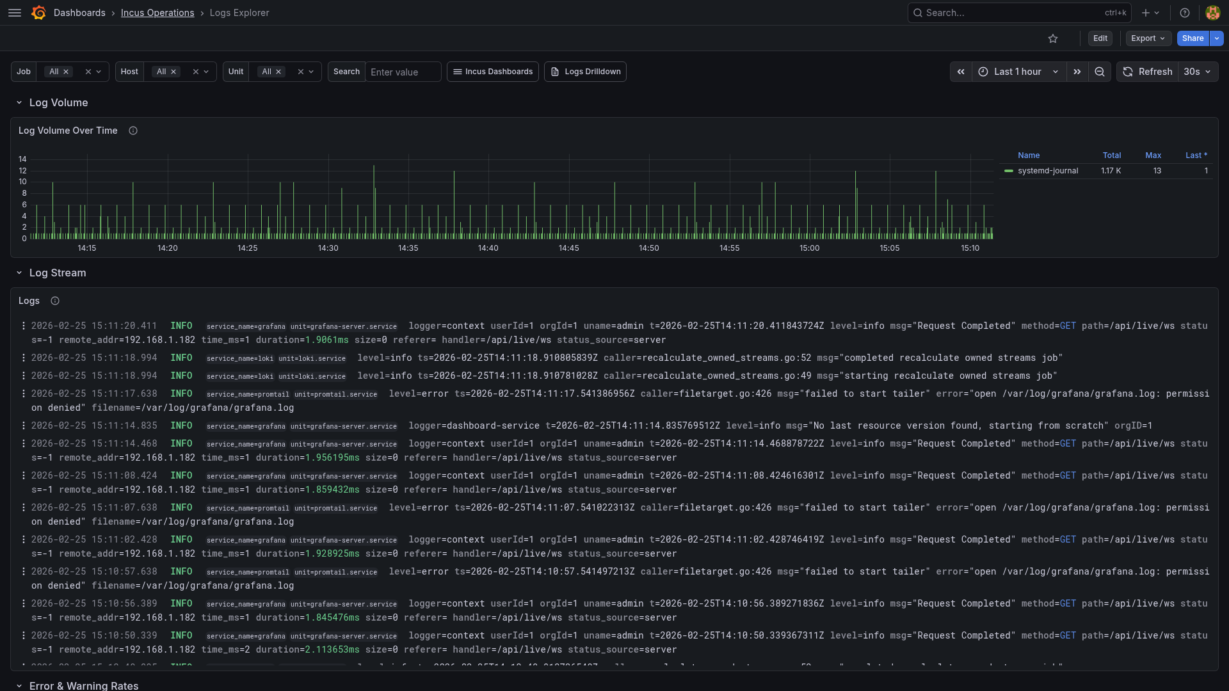Open the Last 1 hour time picker
The width and height of the screenshot is (1229, 691).
(1019, 72)
